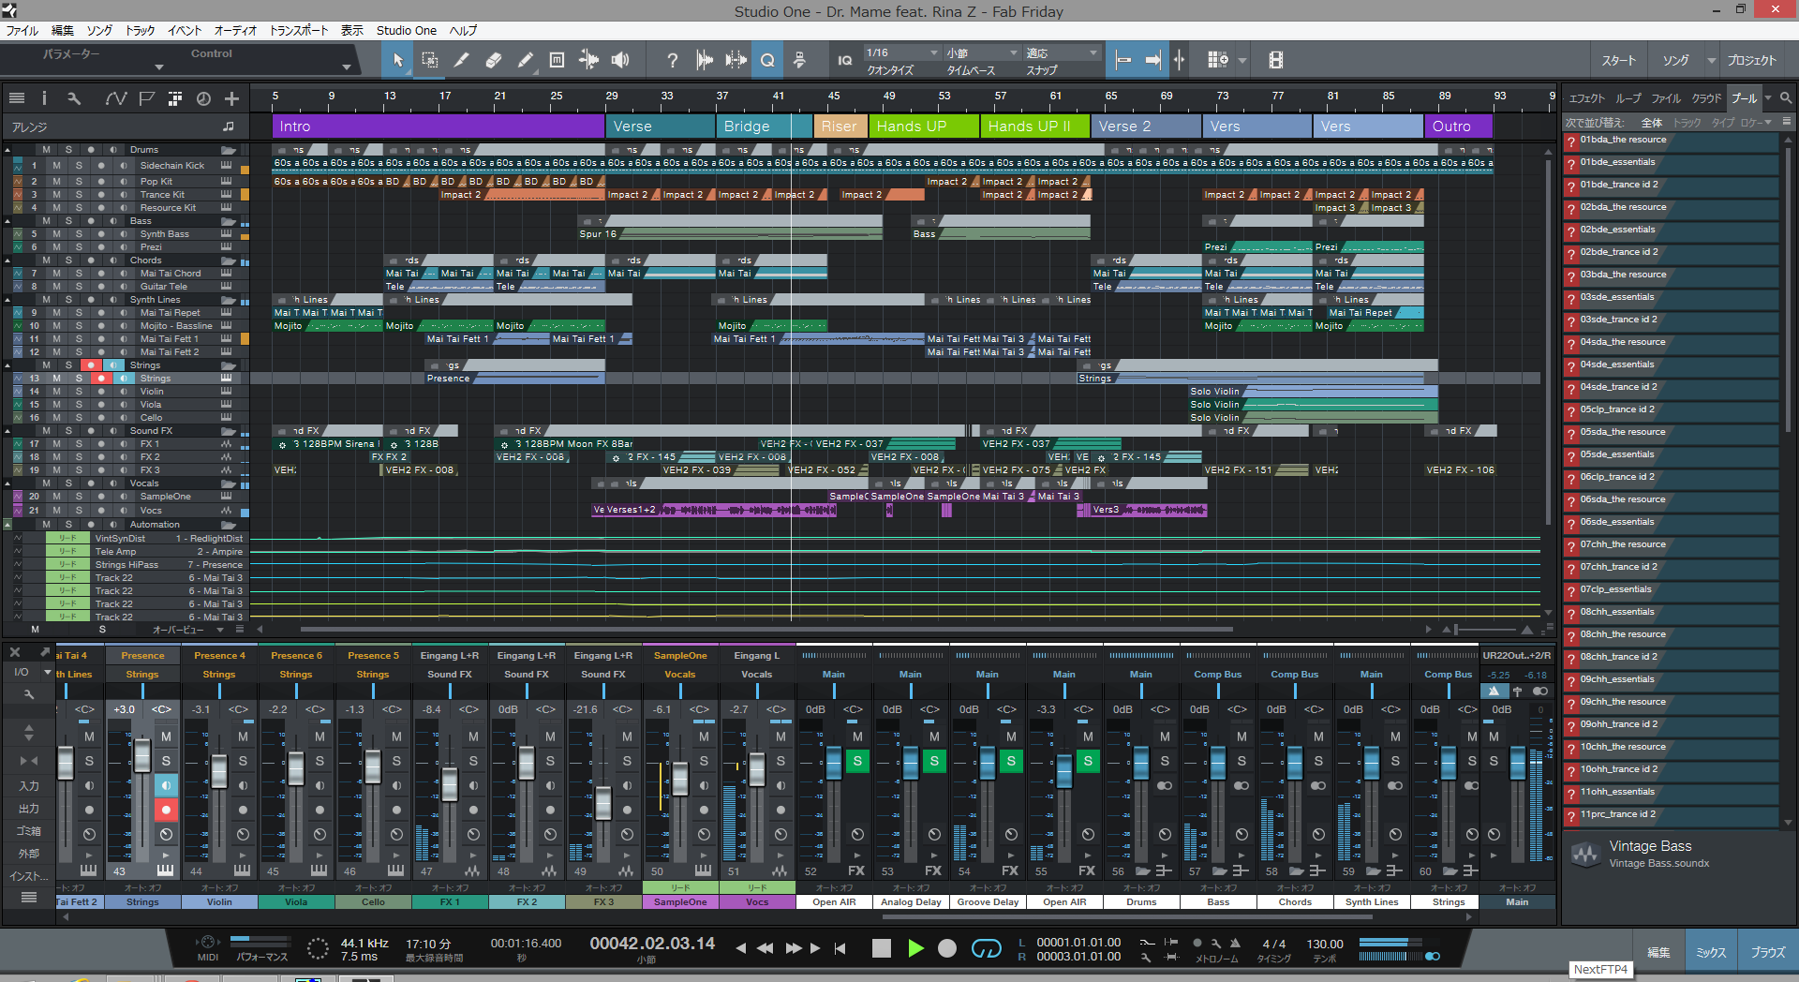Open the track inspector info icon
This screenshot has width=1799, height=982.
(x=44, y=98)
